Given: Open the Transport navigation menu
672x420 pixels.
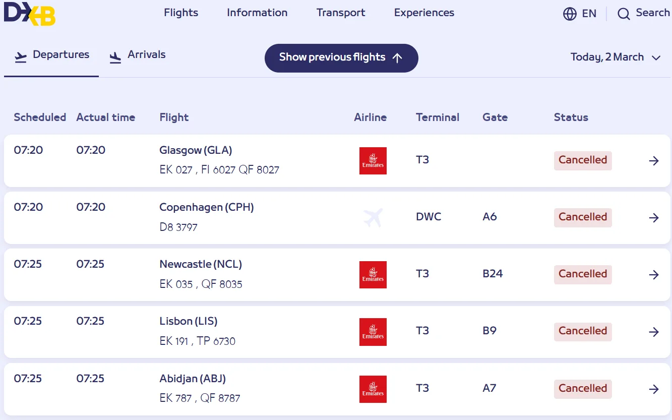Looking at the screenshot, I should 341,13.
